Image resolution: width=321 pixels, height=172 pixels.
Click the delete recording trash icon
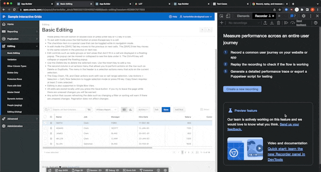pos(279,23)
